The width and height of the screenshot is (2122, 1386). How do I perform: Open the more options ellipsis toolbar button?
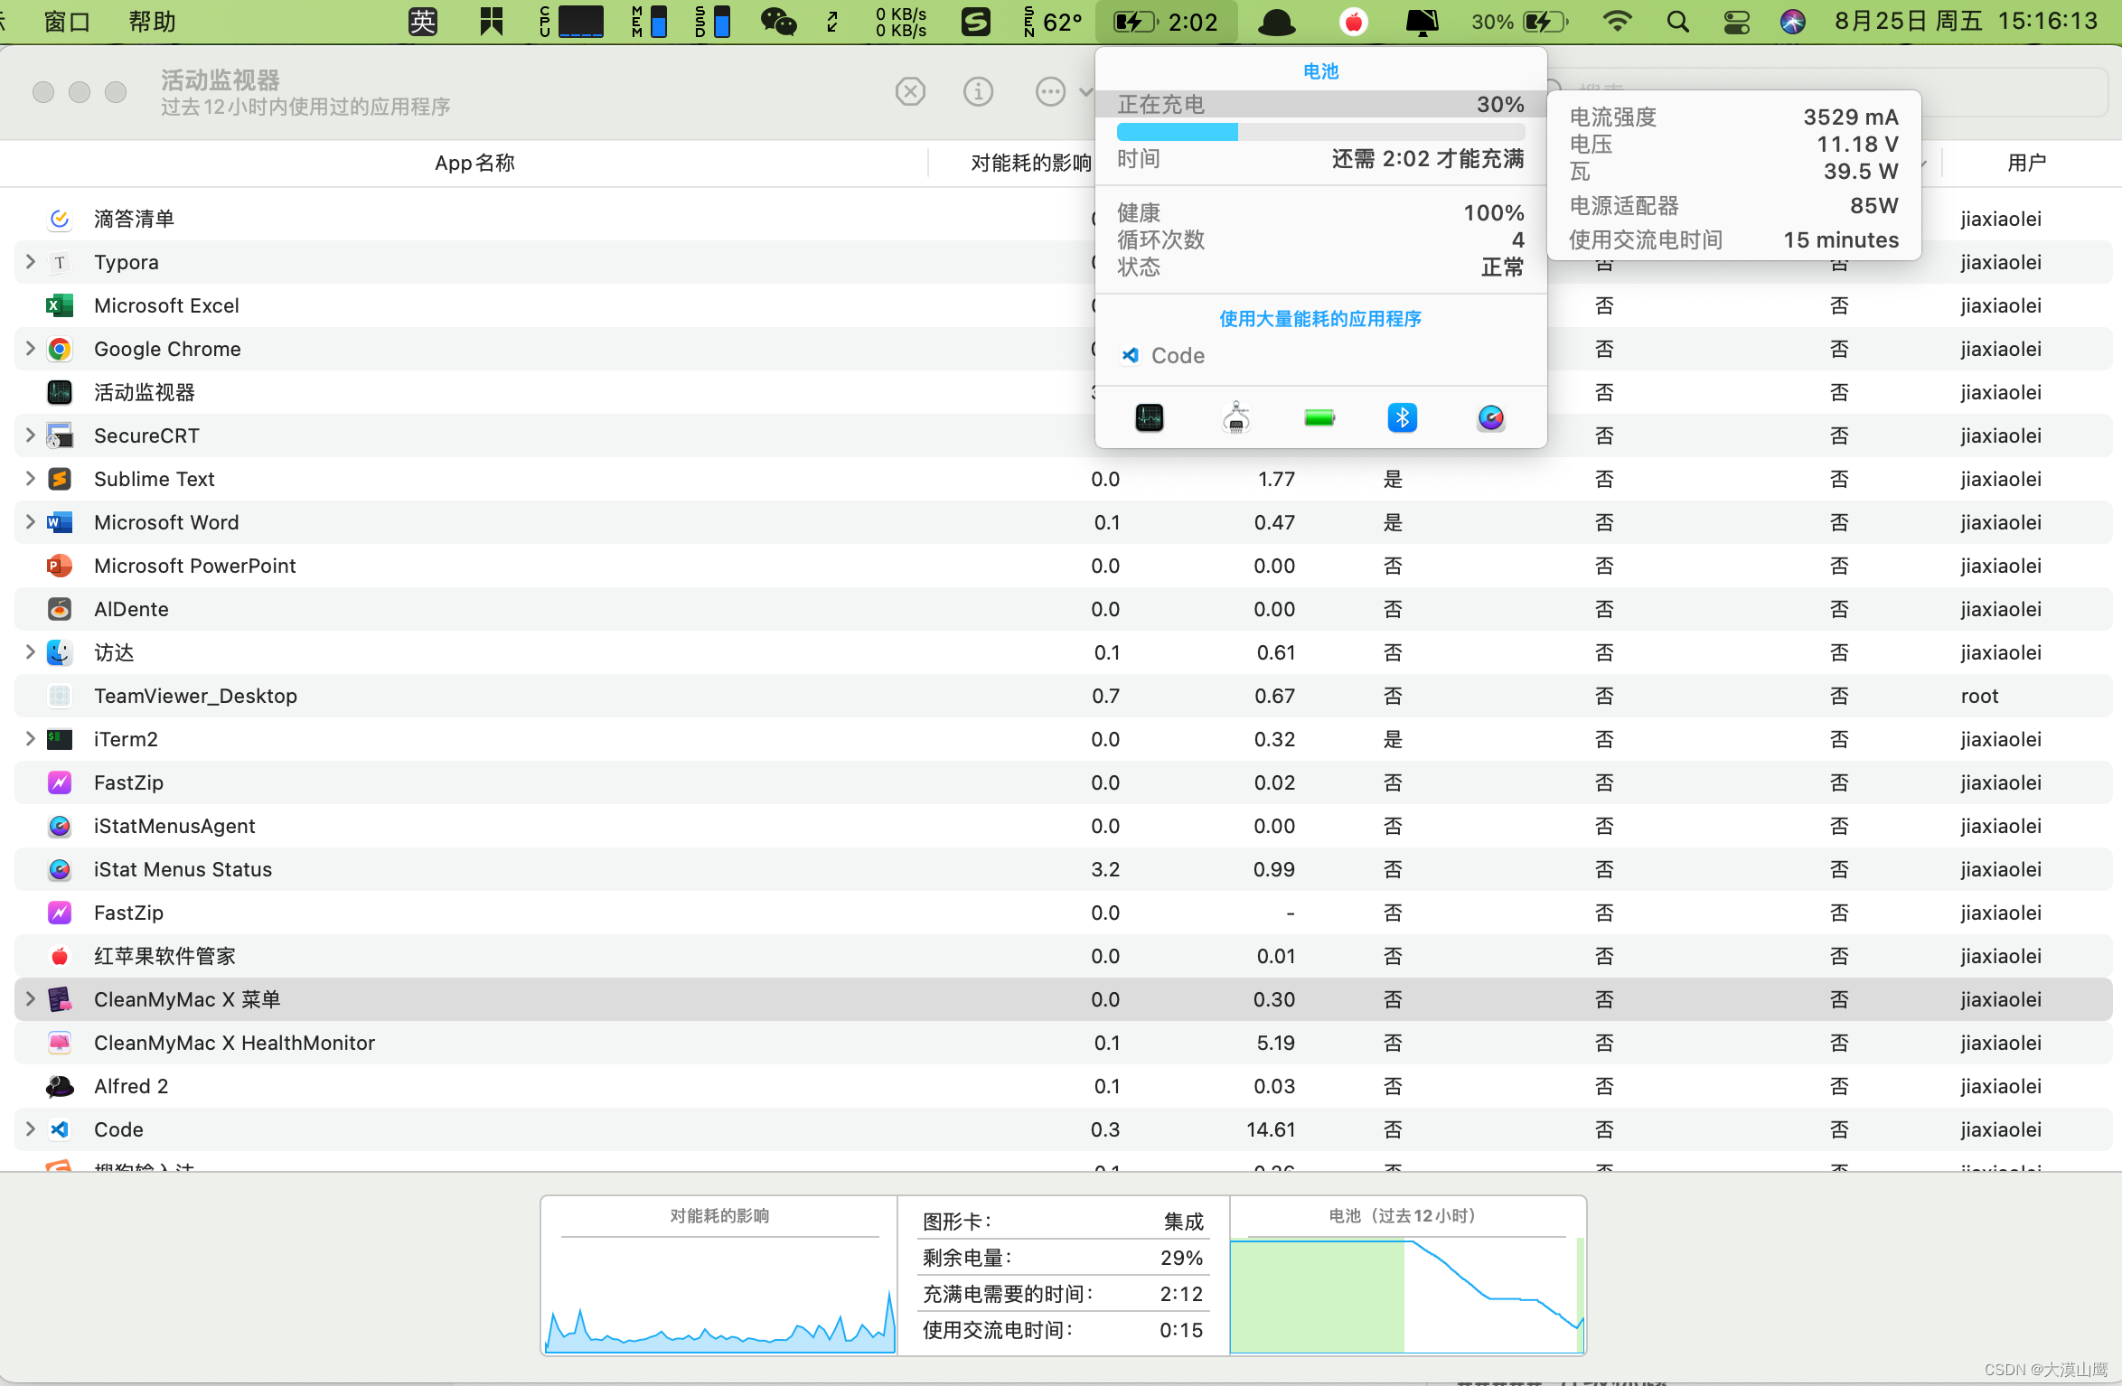click(x=1050, y=91)
